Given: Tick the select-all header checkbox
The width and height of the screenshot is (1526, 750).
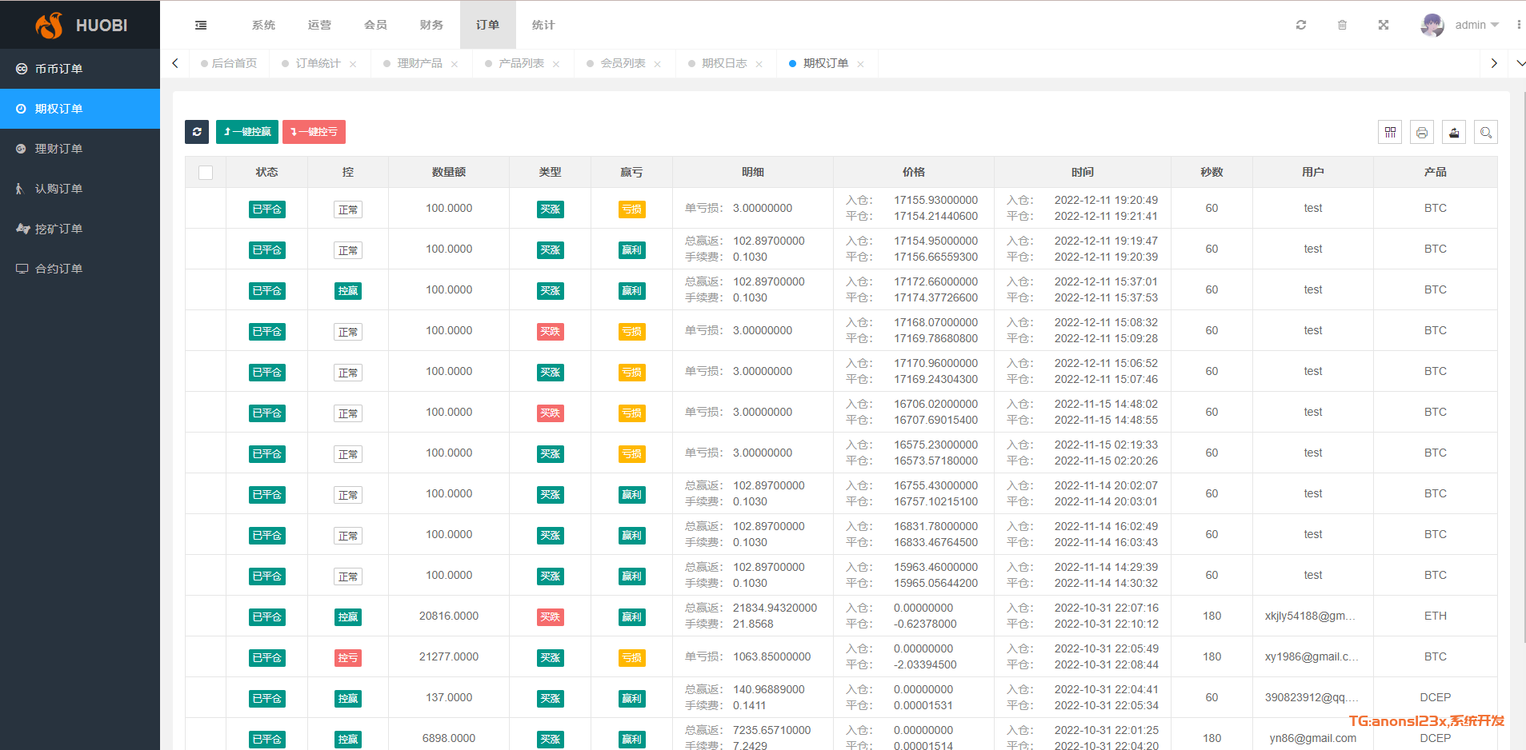Looking at the screenshot, I should (x=206, y=173).
